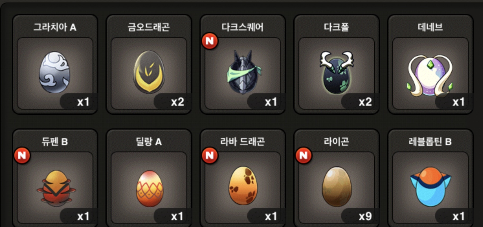Choose the 라이곤 brown egg icon
This screenshot has height=227, width=483.
[337, 186]
